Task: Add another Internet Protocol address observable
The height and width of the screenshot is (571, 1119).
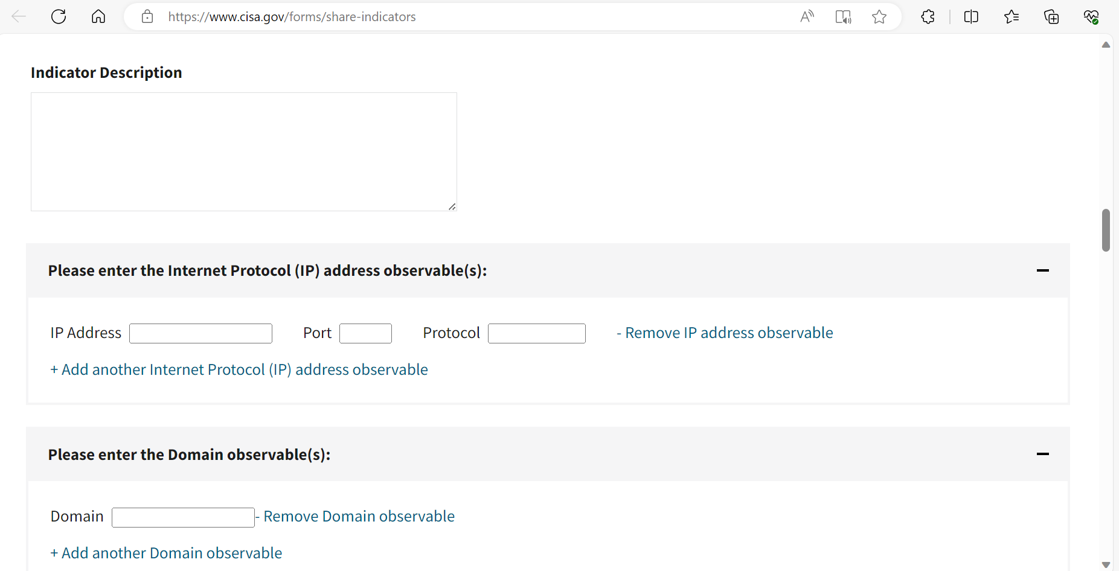Action: 239,369
